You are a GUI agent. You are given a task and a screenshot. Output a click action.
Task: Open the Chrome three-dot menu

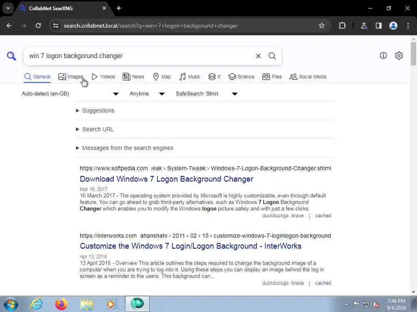tap(408, 26)
